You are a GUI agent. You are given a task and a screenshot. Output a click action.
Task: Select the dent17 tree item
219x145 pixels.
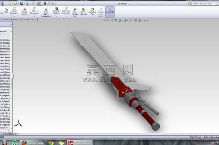coord(5,69)
